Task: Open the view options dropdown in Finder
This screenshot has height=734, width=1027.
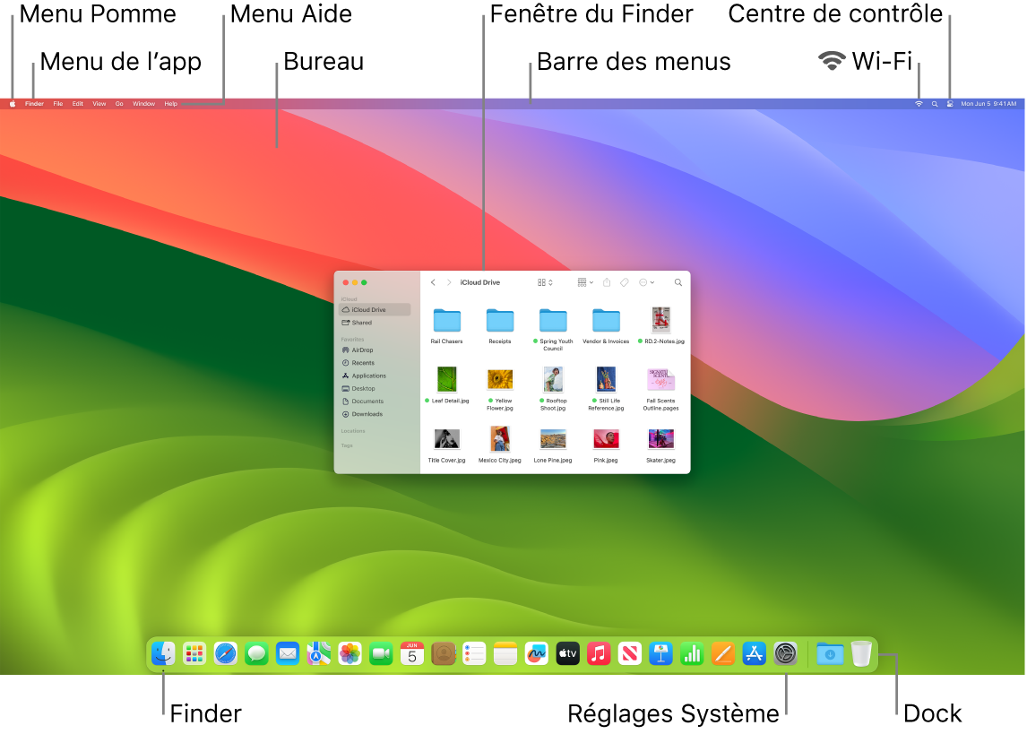Action: 545,282
